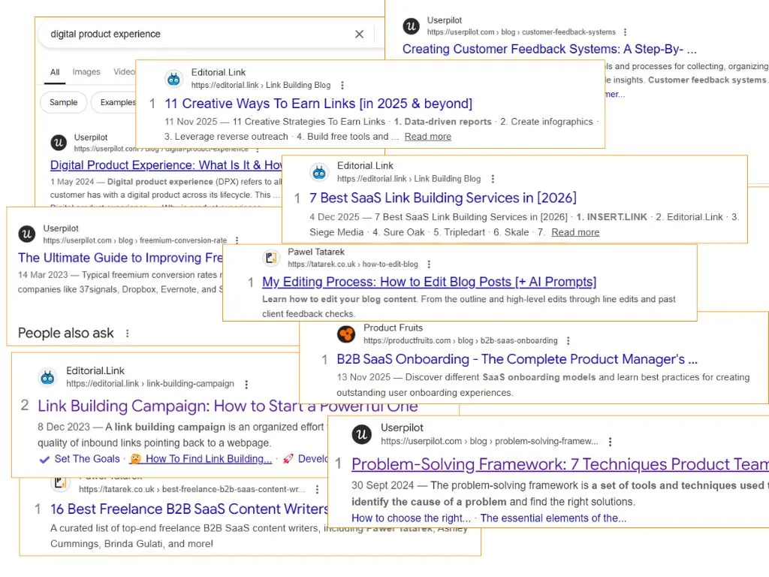Open three-dot menu for customer-feedback-systems result
Image resolution: width=769 pixels, height=577 pixels.
click(x=625, y=32)
